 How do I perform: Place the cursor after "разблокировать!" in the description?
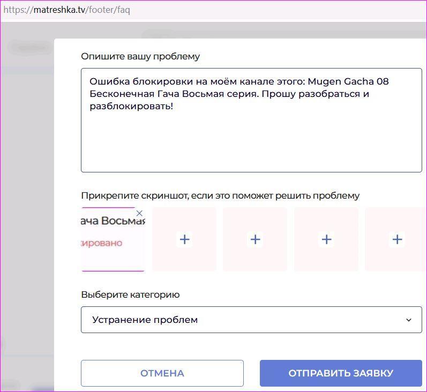(174, 107)
